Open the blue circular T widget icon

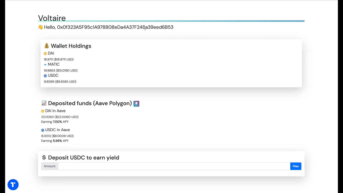(13, 185)
